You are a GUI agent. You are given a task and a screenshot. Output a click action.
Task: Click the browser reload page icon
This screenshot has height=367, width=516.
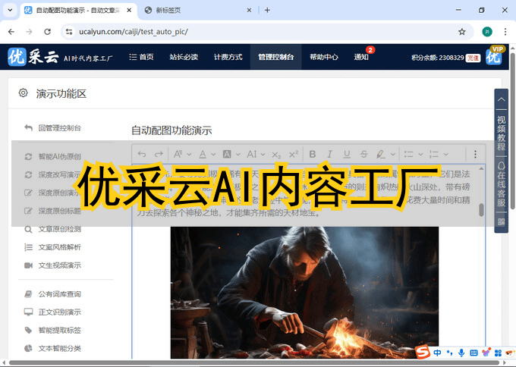(x=48, y=32)
